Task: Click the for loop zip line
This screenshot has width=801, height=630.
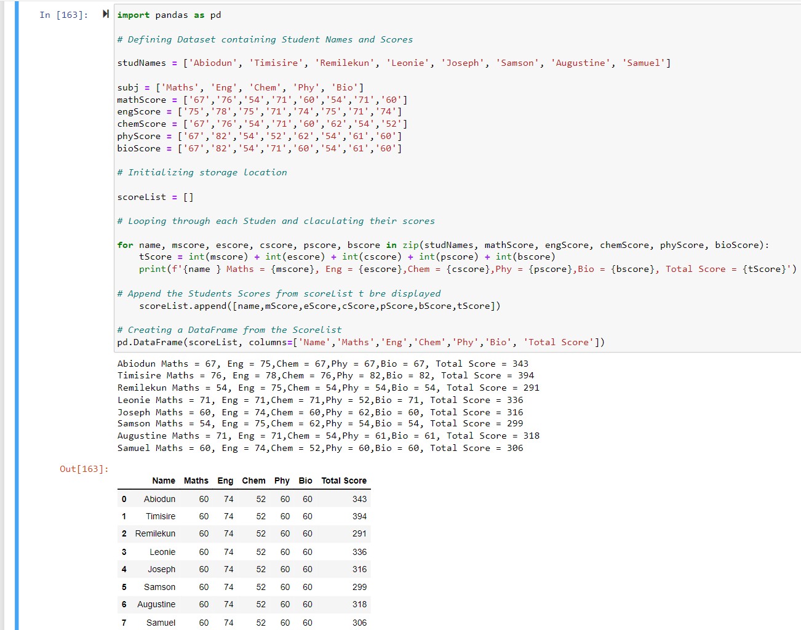Action: coord(443,245)
